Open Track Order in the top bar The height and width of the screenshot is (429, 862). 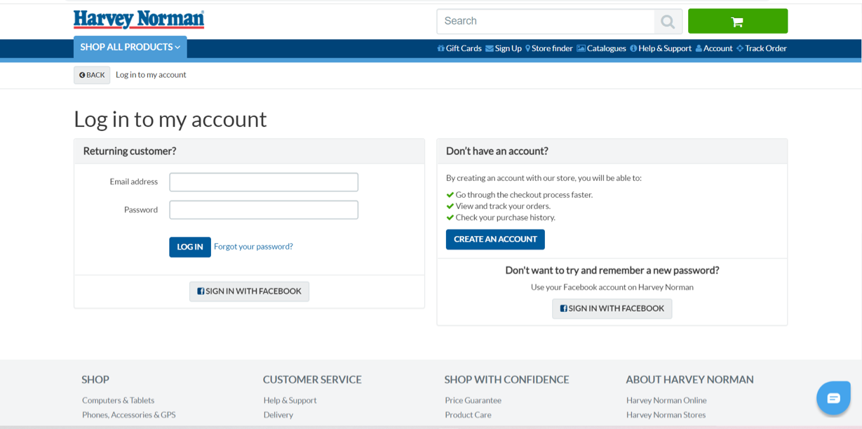(762, 48)
